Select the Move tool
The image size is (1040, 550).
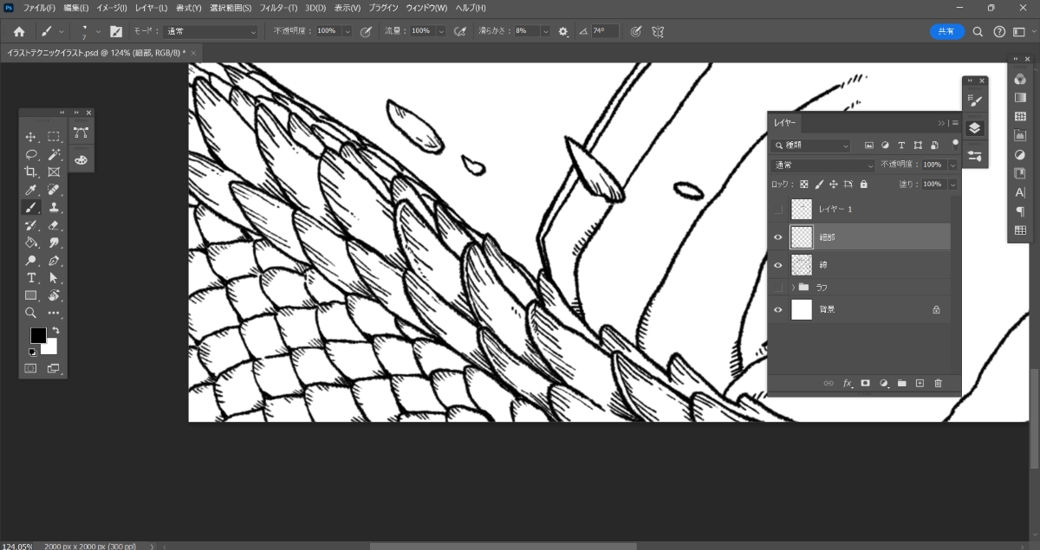pyautogui.click(x=31, y=137)
